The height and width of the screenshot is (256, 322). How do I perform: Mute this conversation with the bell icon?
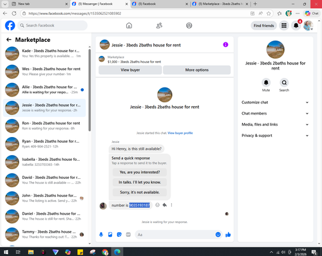pos(266,82)
